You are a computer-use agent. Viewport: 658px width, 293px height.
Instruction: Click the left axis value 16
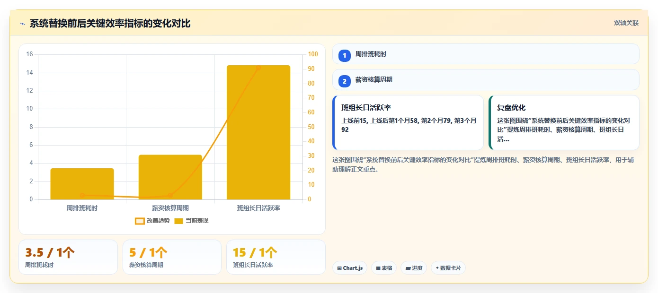pos(29,54)
